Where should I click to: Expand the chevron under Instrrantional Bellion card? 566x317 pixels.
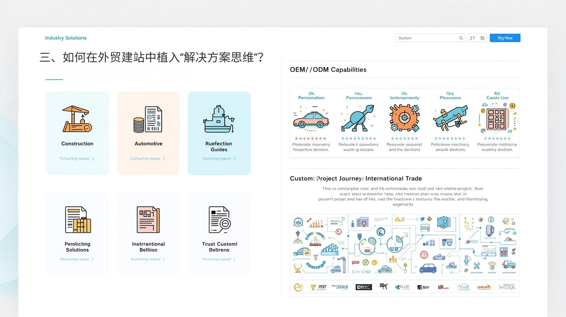click(x=164, y=259)
